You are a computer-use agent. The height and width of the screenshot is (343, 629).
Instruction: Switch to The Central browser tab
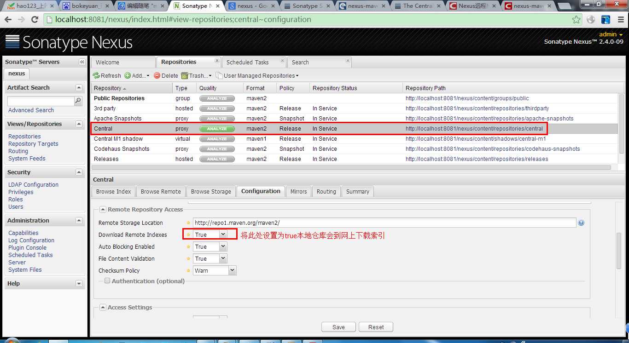[417, 6]
